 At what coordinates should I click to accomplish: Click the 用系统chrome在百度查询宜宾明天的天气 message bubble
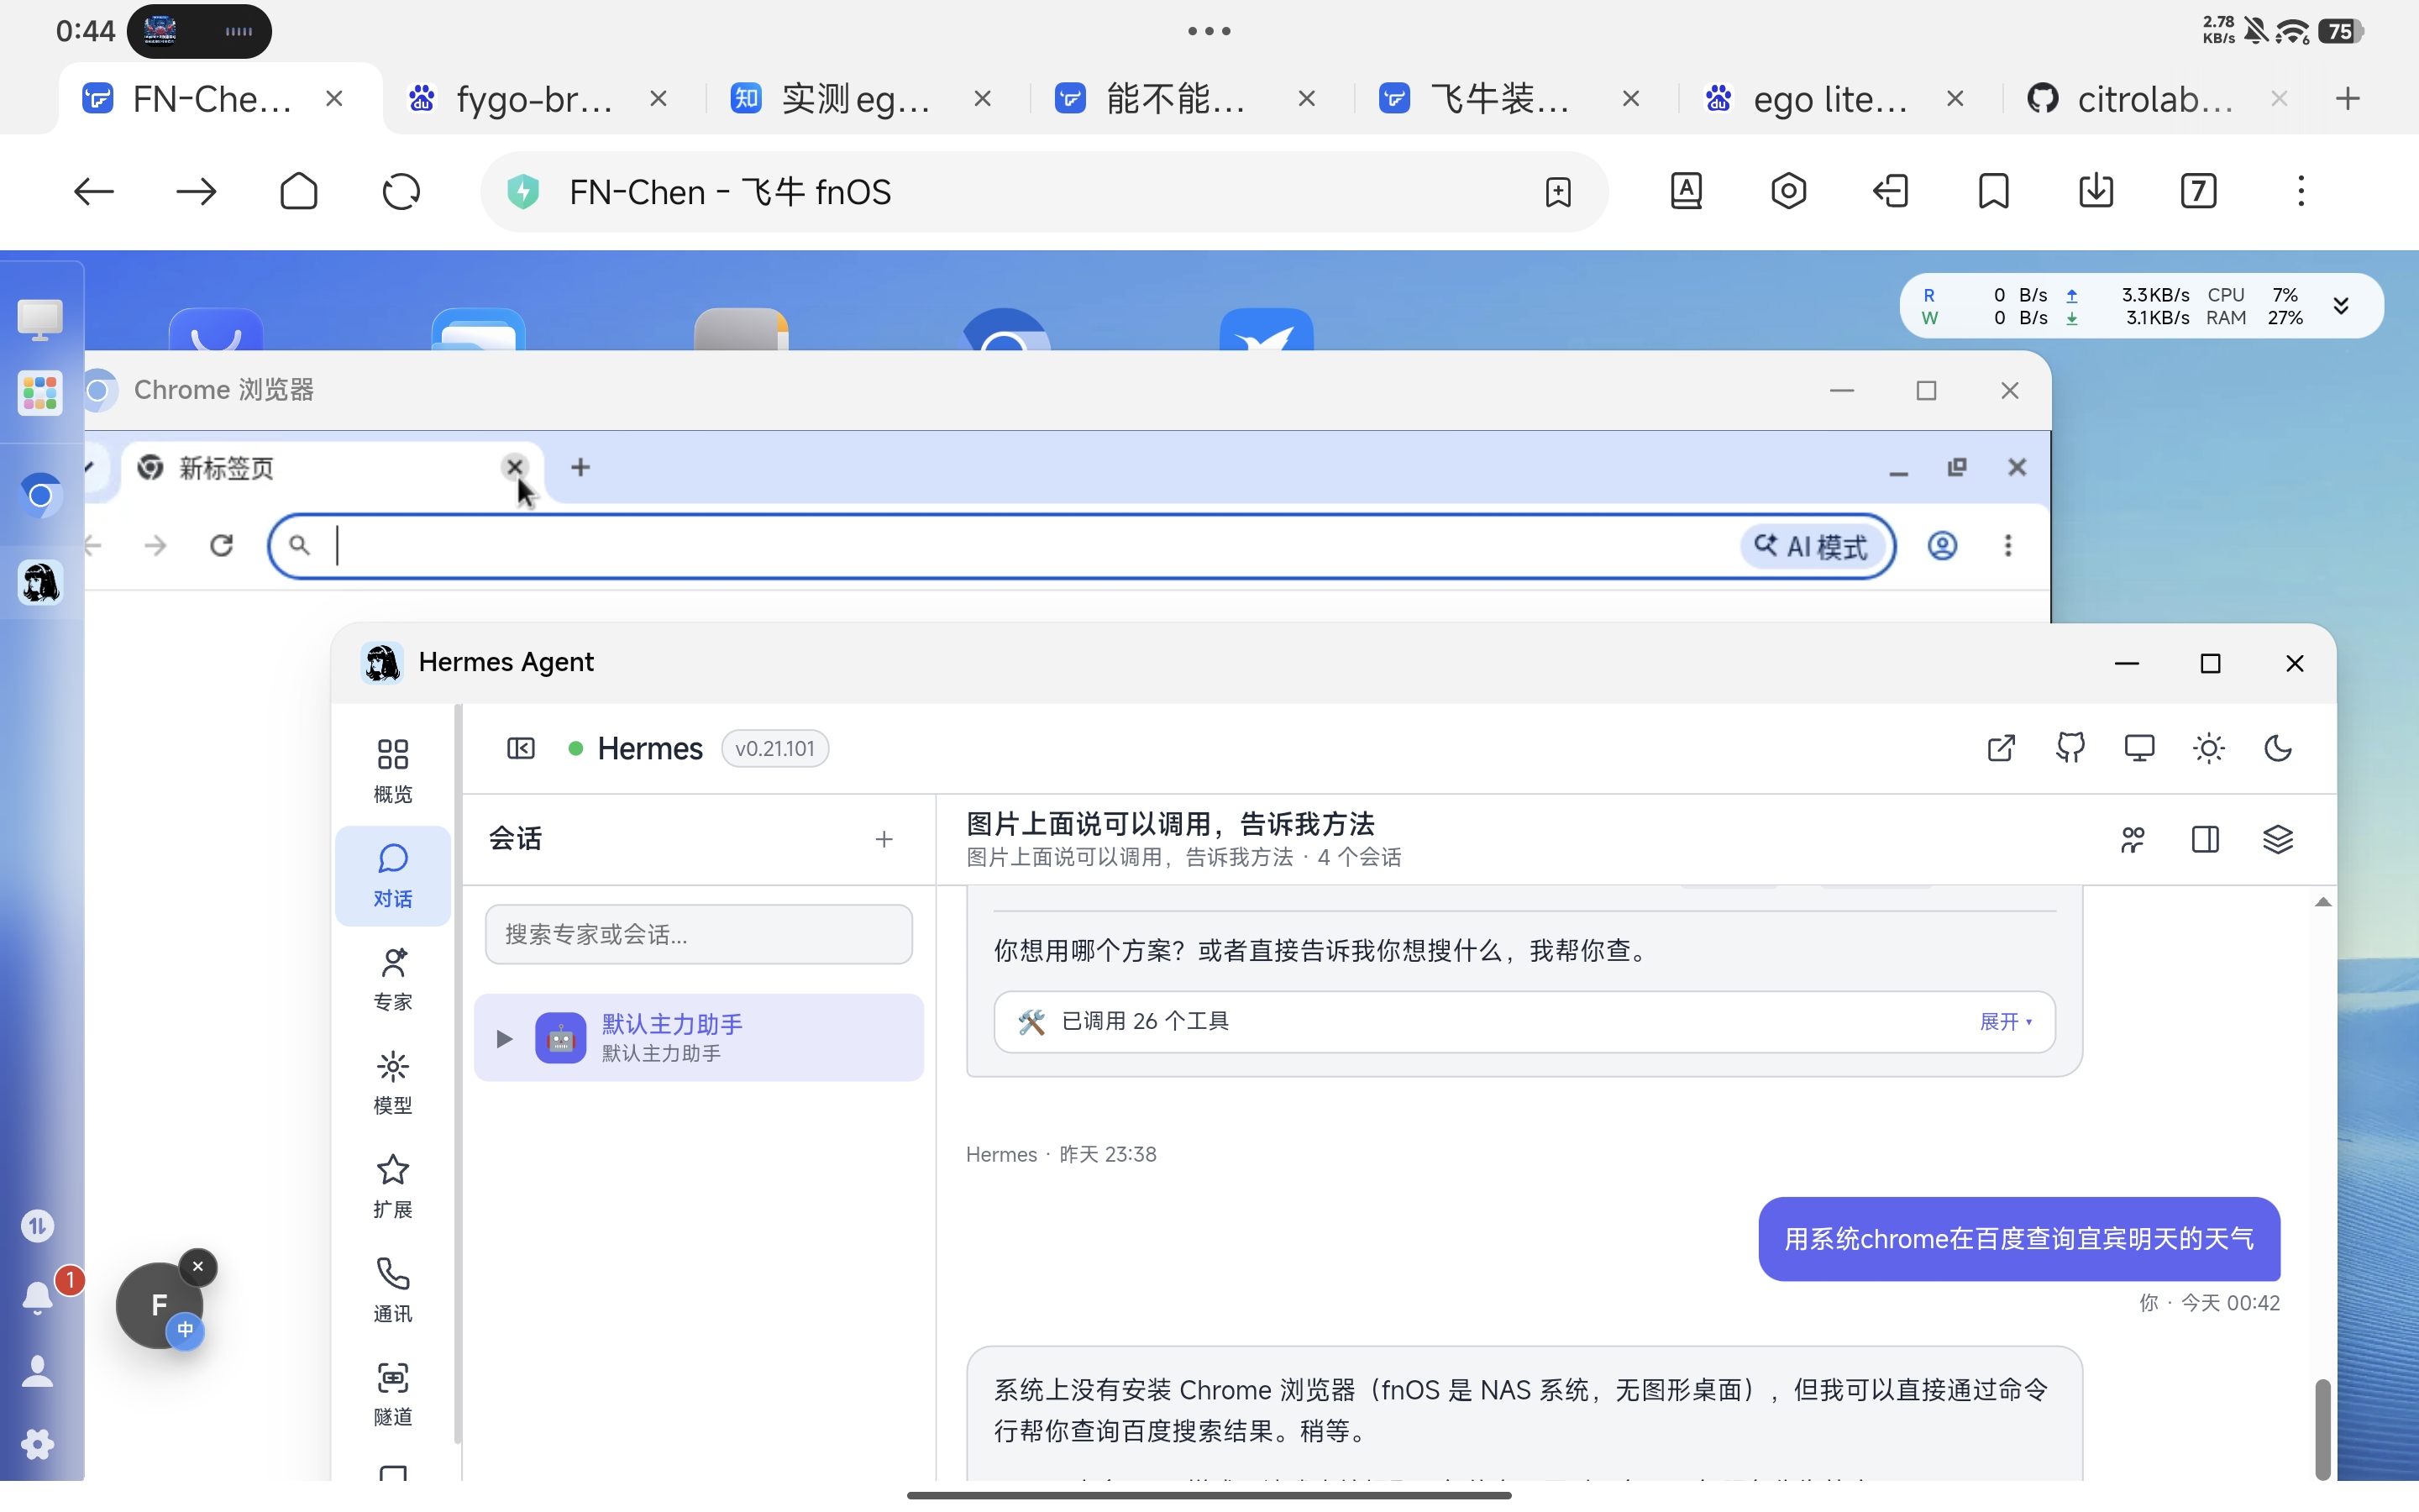[x=2019, y=1239]
